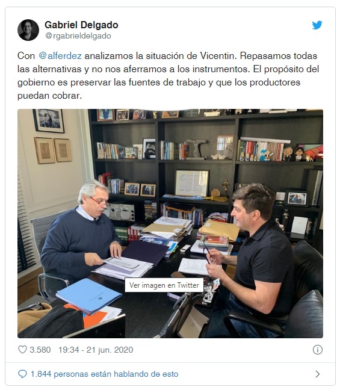Click the blue folder in the photo
Viewport: 340px width, 390px height.
pos(89,296)
